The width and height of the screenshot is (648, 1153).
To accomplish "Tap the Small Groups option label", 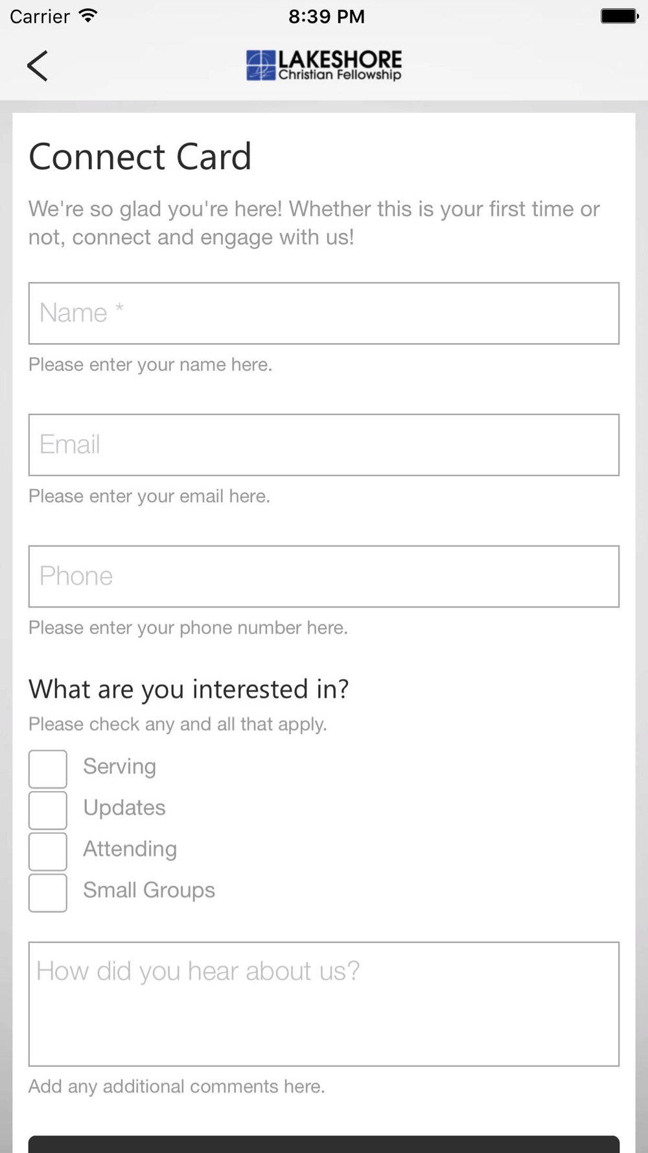I will (x=149, y=890).
